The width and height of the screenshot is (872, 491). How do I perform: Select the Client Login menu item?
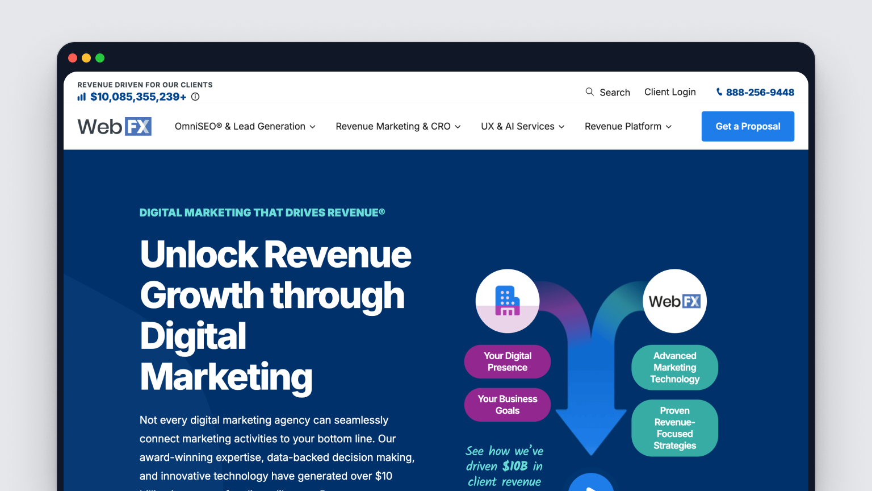point(670,91)
